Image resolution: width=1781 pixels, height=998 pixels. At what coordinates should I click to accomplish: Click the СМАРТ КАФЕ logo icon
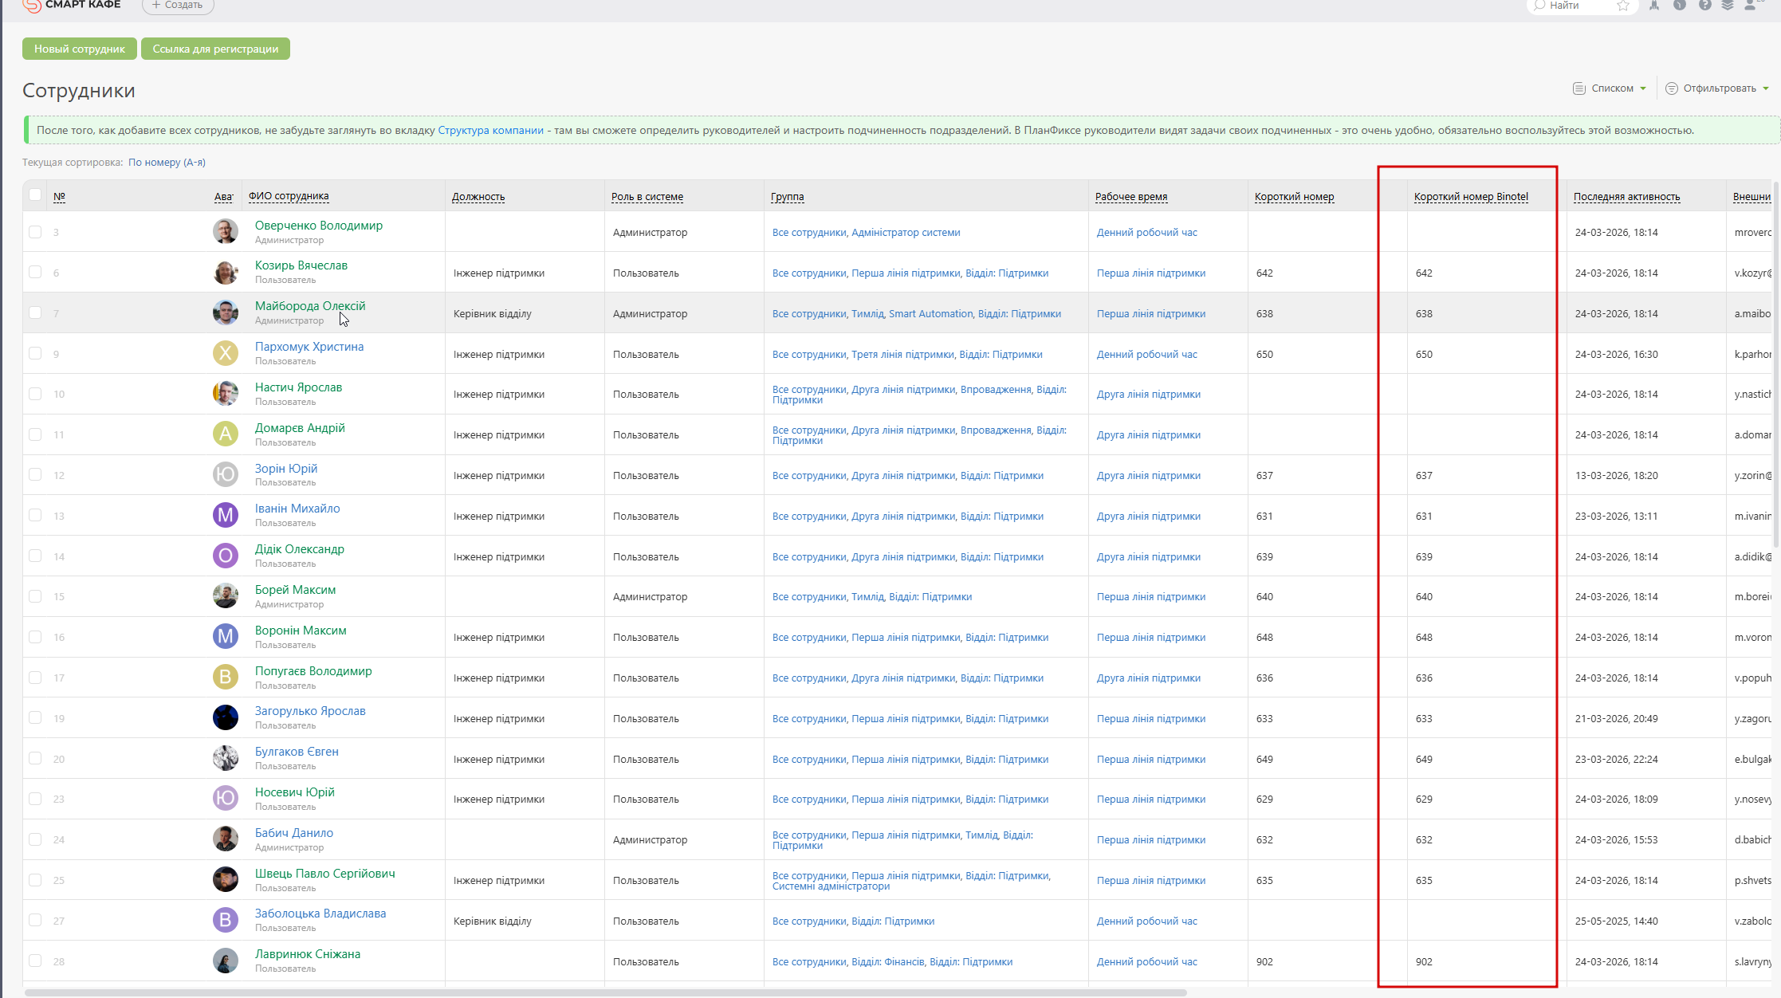pyautogui.click(x=32, y=6)
